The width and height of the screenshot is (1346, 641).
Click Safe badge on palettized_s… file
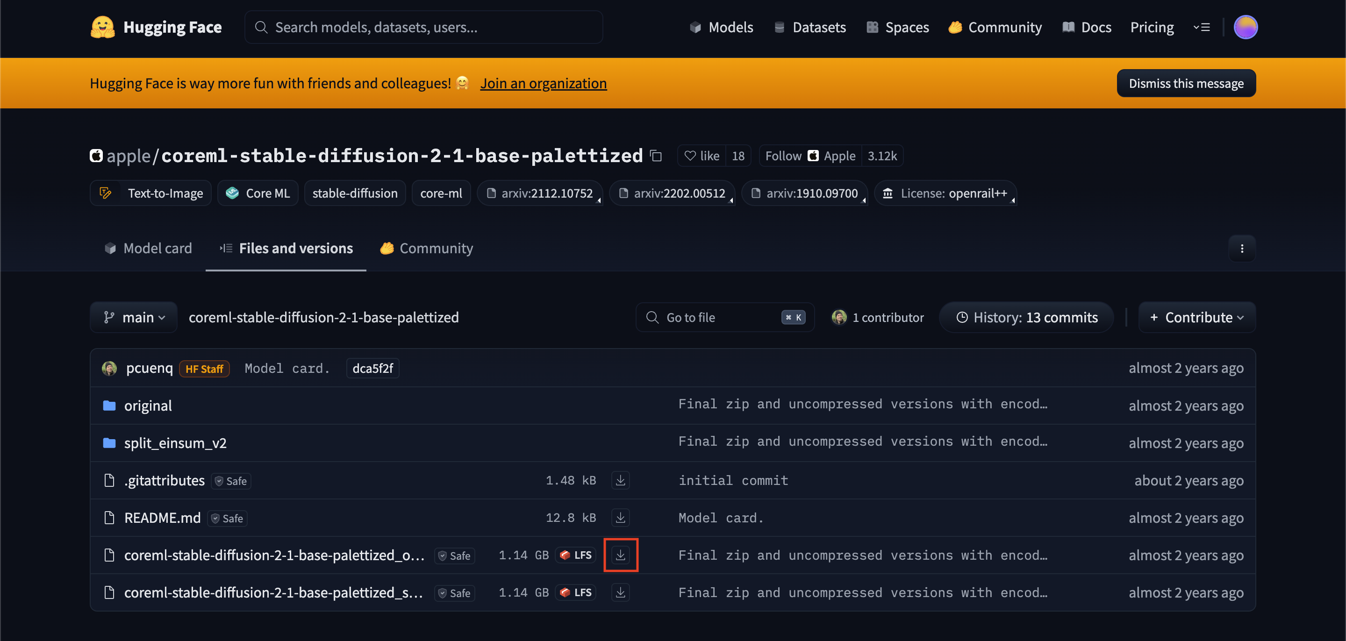click(x=455, y=593)
